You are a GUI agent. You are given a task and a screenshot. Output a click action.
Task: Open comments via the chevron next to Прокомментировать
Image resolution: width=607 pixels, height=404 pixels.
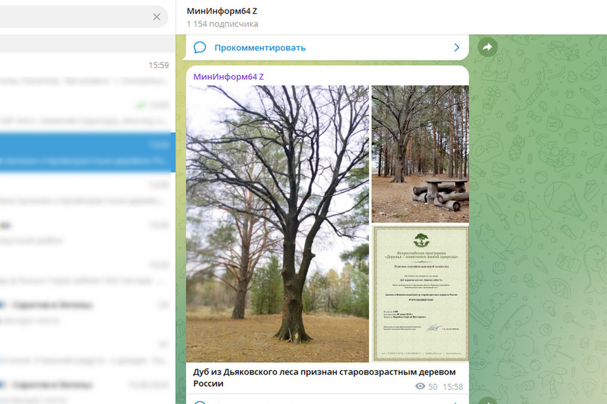(x=457, y=47)
